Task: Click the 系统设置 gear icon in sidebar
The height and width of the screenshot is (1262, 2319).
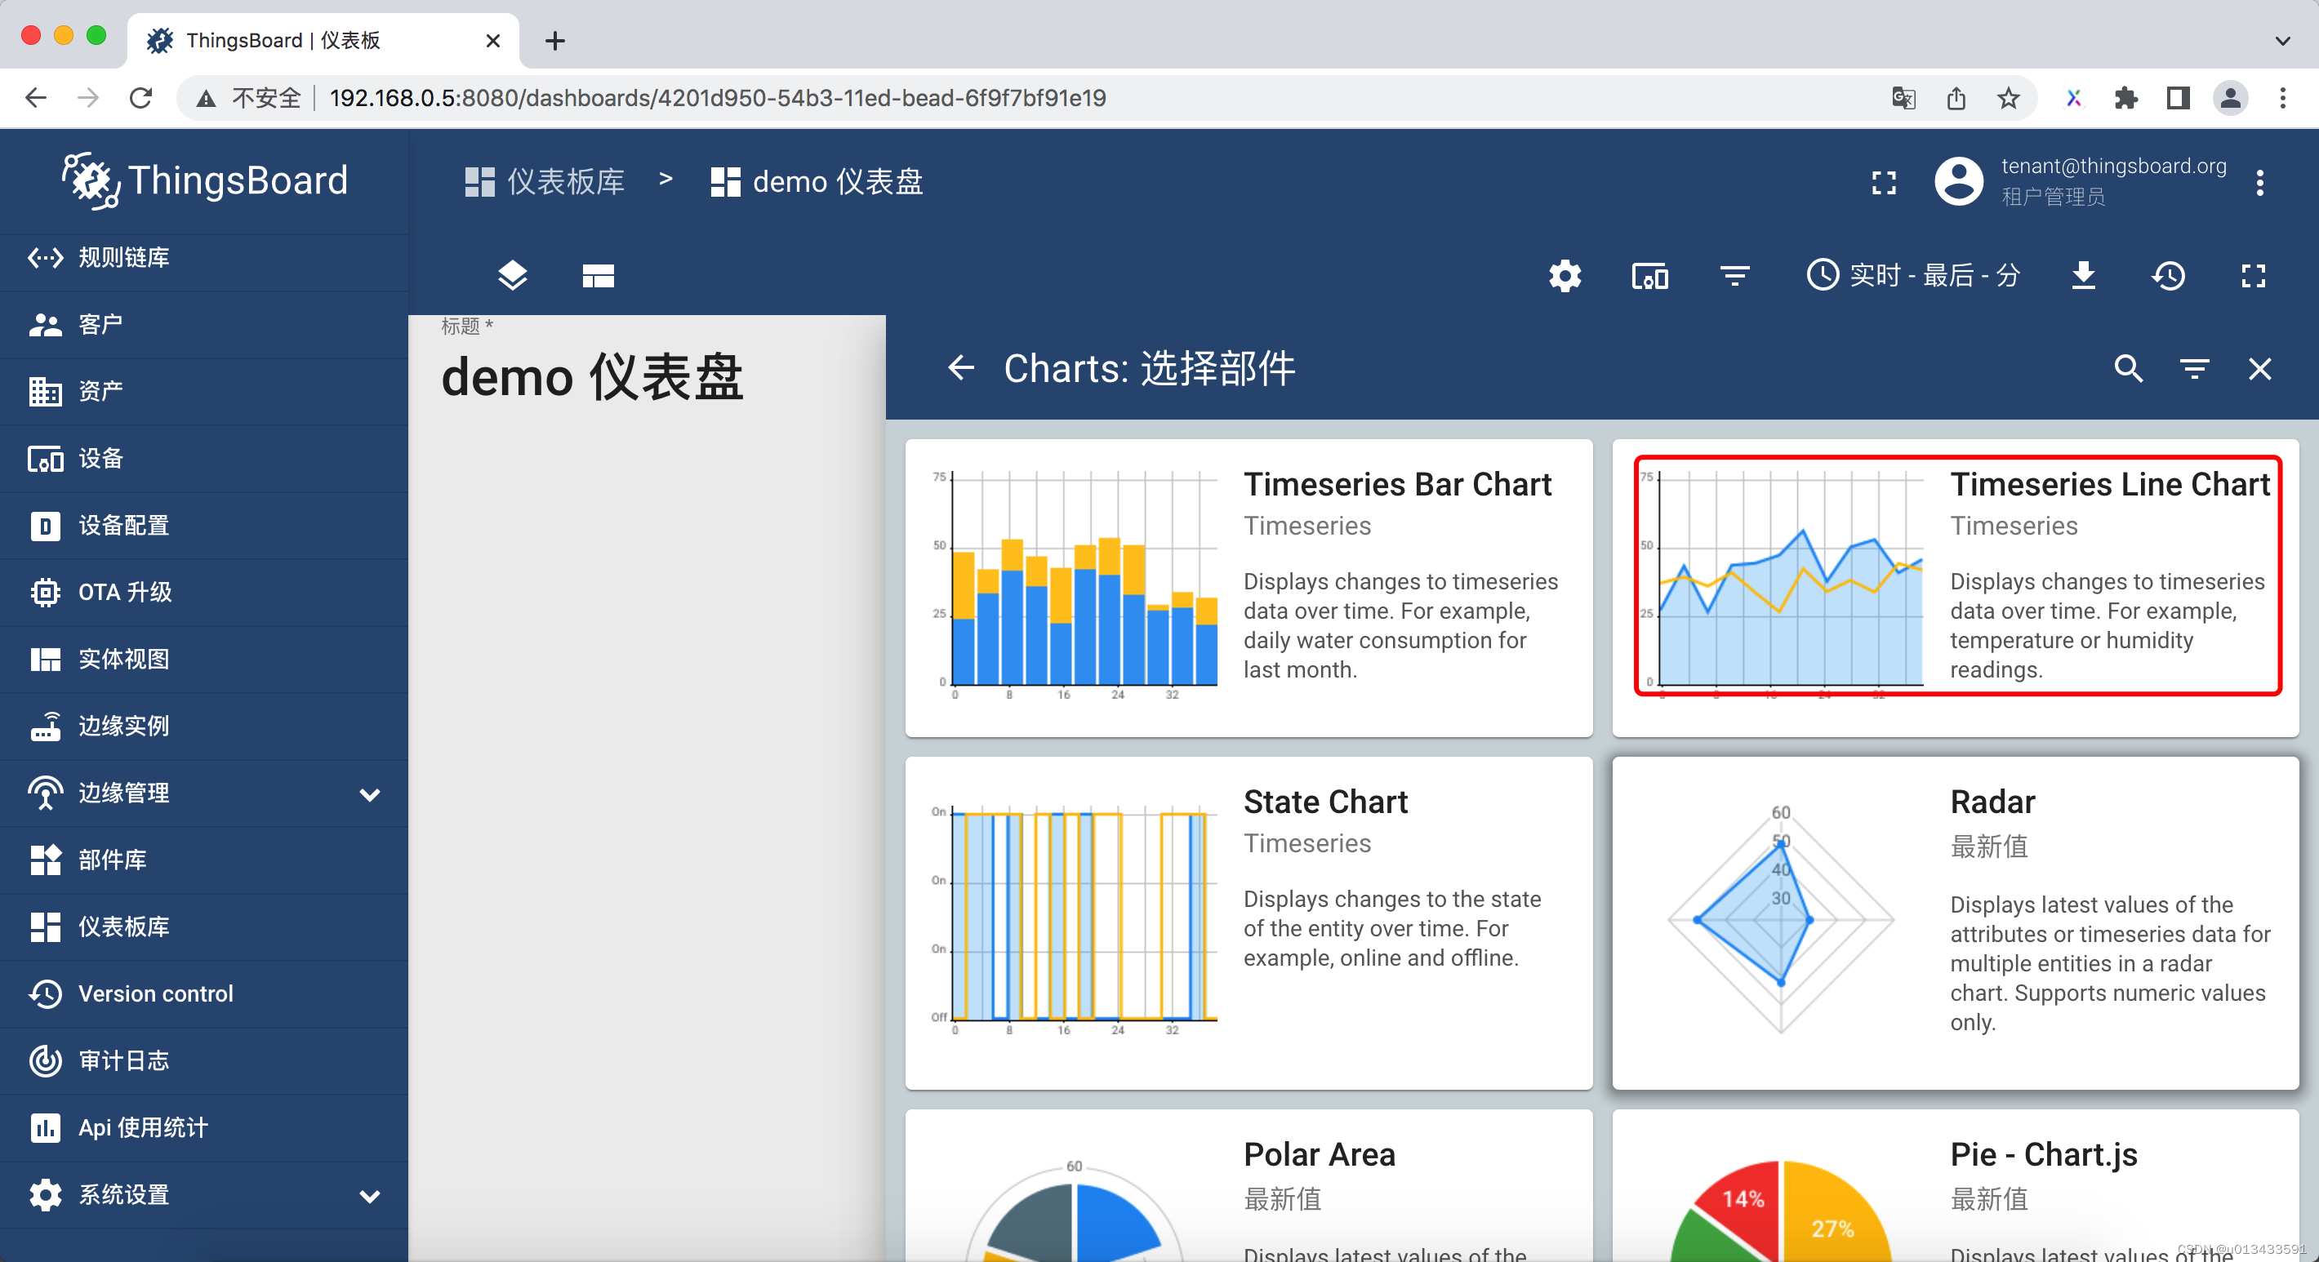Action: click(44, 1194)
